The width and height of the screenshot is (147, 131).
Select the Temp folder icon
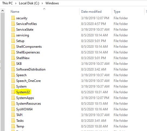13,126
